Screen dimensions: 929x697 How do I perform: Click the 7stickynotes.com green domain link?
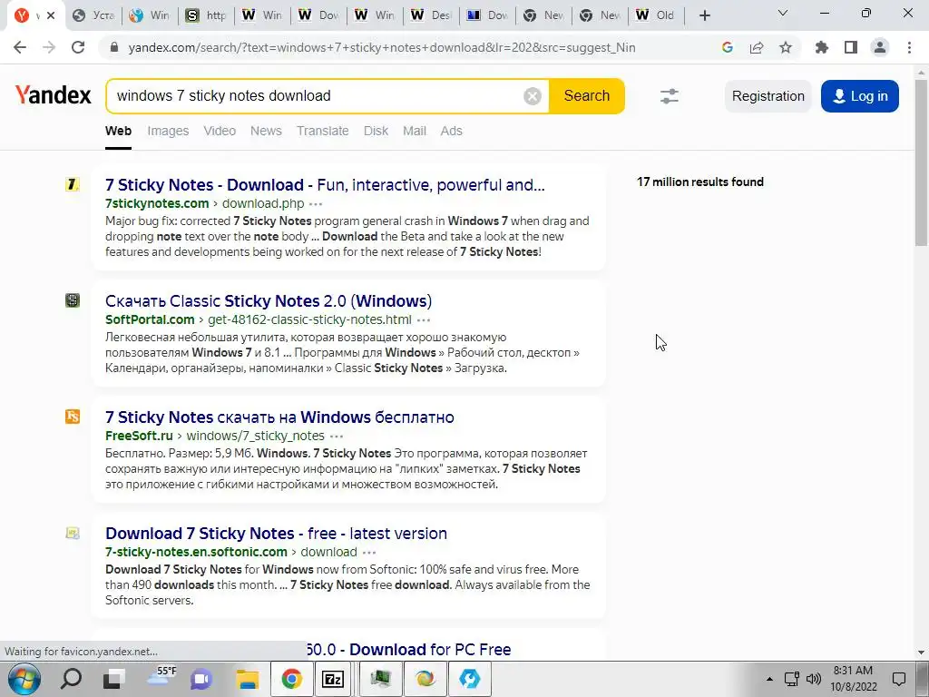tap(157, 203)
